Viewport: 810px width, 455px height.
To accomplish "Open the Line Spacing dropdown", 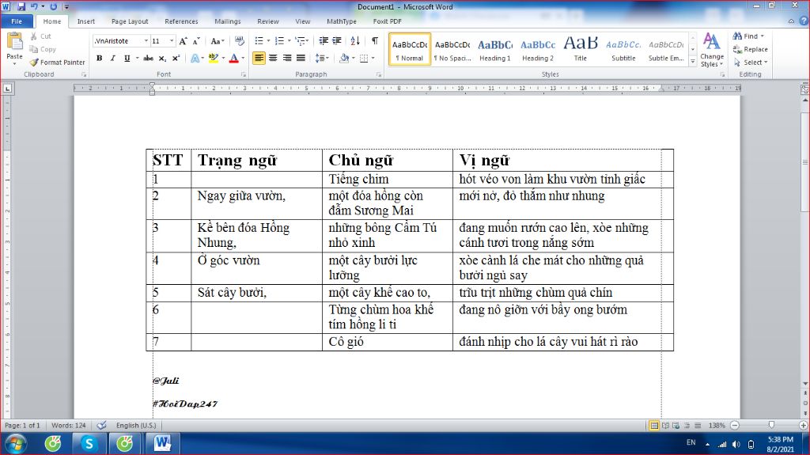I will [x=323, y=58].
